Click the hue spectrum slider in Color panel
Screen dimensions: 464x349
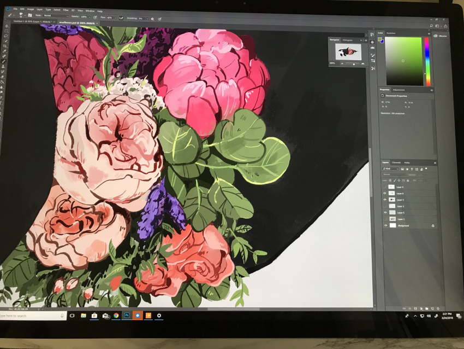point(427,61)
